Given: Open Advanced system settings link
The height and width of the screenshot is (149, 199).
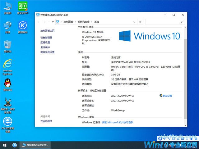Looking at the screenshot, I should point(48,52).
